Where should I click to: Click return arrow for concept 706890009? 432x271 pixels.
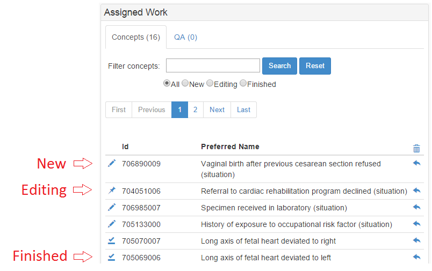click(x=416, y=163)
